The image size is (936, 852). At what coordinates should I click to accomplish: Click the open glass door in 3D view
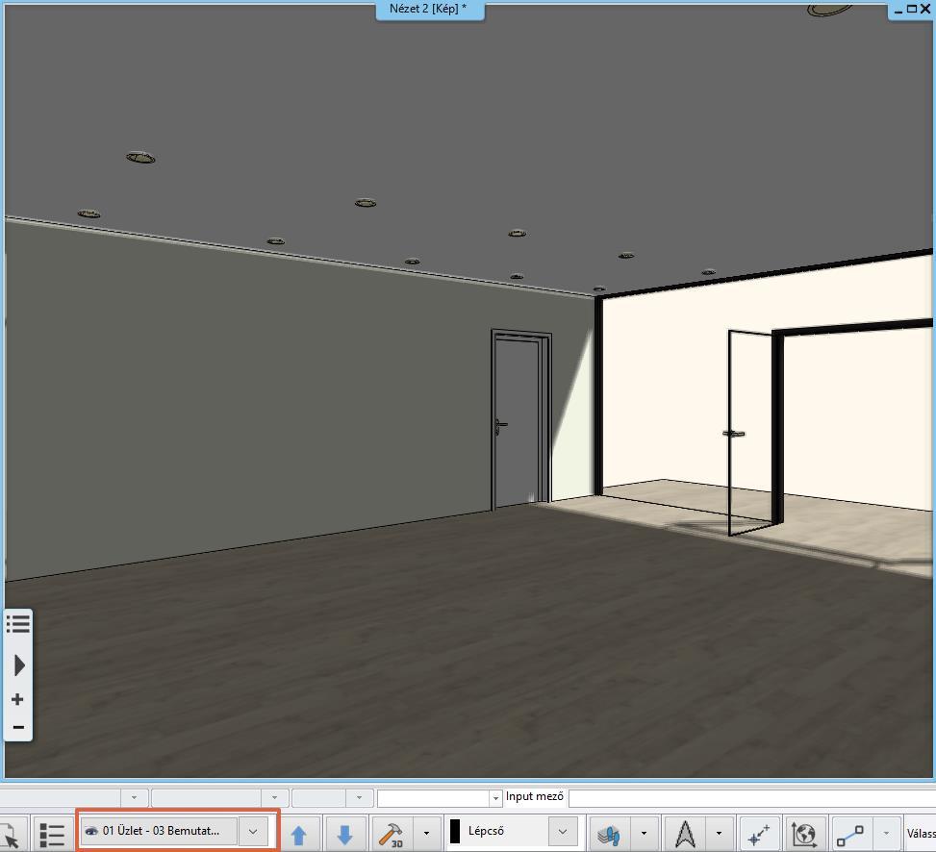(x=752, y=433)
